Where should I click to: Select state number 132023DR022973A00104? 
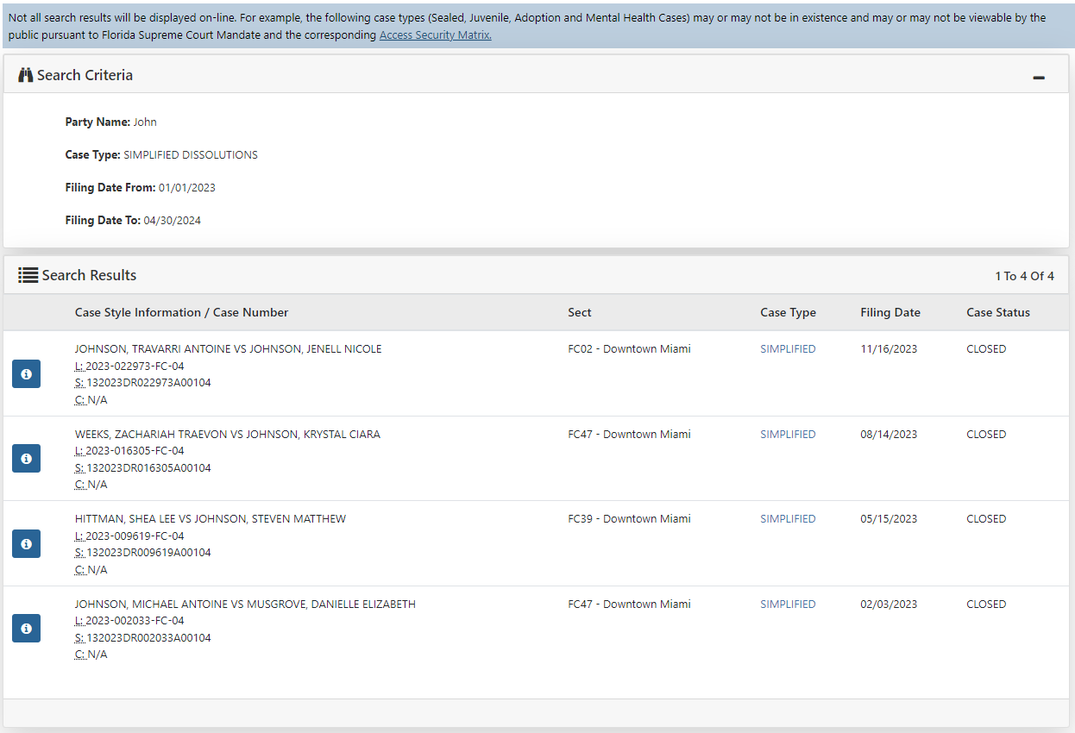148,383
